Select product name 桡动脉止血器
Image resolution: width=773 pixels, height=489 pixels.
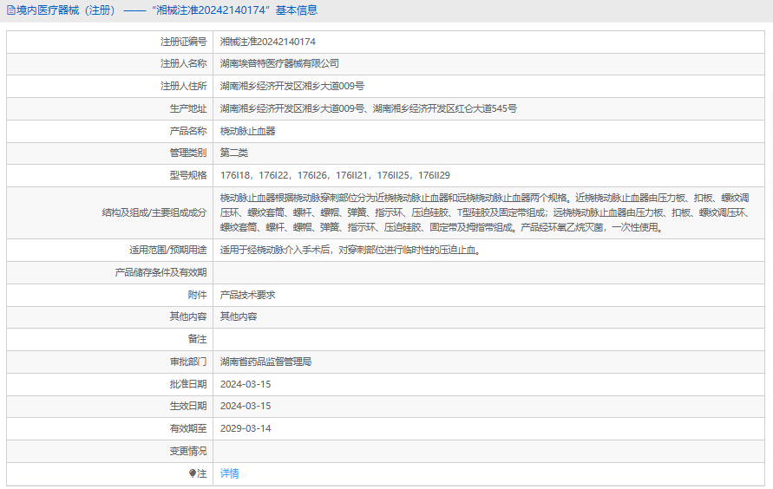(x=247, y=131)
